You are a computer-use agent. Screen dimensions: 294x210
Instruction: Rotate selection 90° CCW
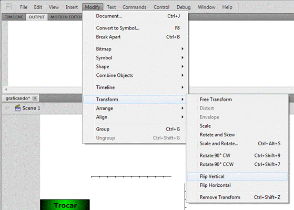pyautogui.click(x=237, y=164)
